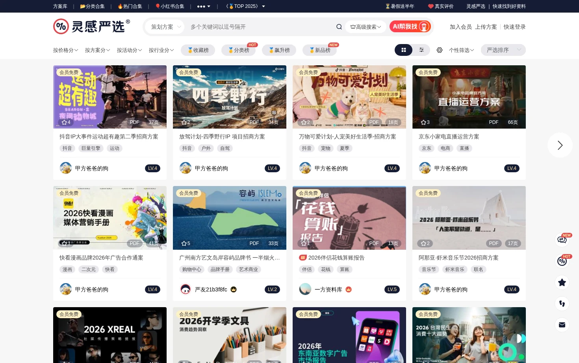Favorite the 万物可爱计划 card star
Screen dimensions: 579x363
(303, 122)
